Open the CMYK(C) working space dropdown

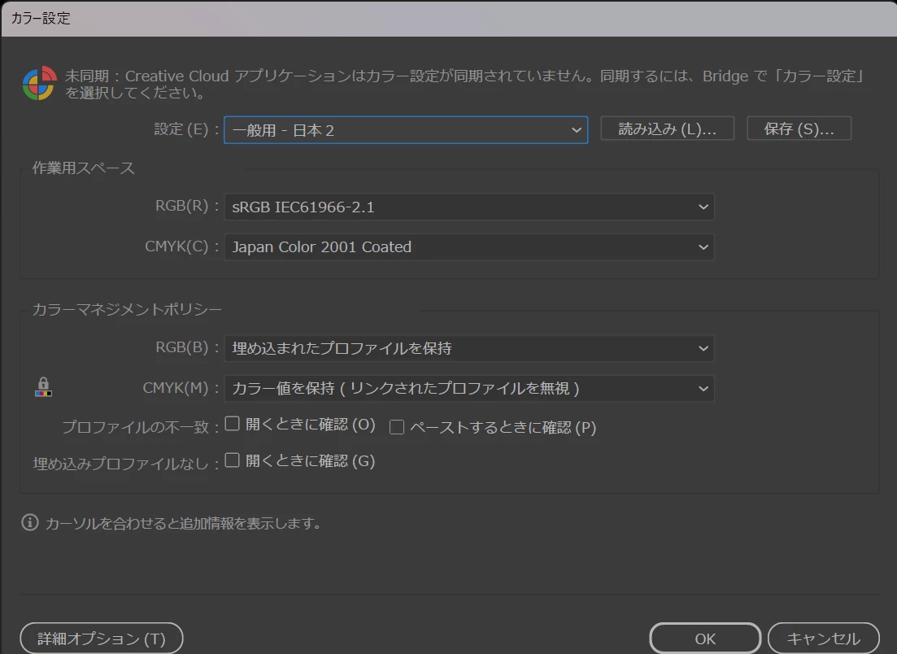(x=469, y=246)
